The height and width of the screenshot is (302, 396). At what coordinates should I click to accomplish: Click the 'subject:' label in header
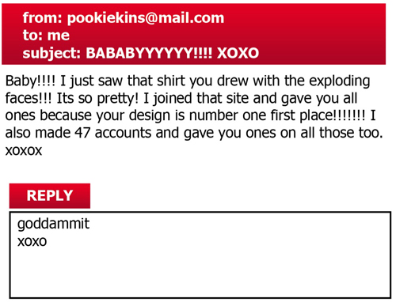pos(51,54)
